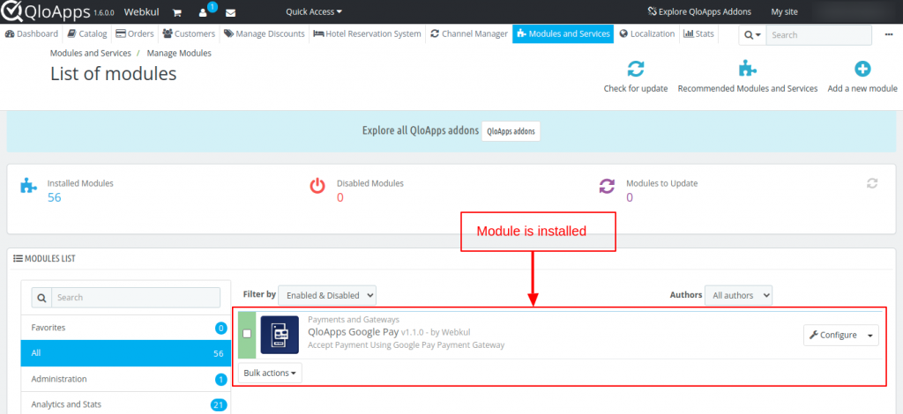This screenshot has height=414, width=903.
Task: Click the QloApps logo
Action: pyautogui.click(x=46, y=11)
